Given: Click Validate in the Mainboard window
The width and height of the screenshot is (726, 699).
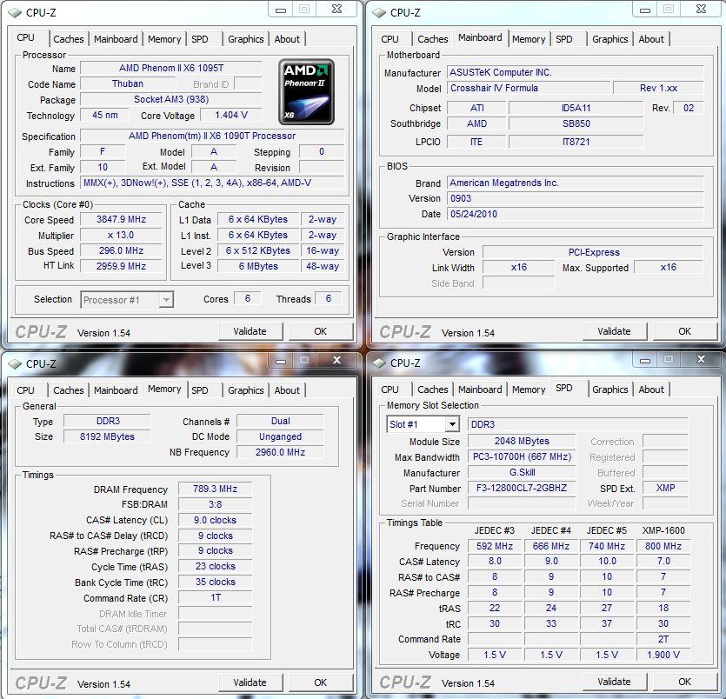Looking at the screenshot, I should 614,331.
